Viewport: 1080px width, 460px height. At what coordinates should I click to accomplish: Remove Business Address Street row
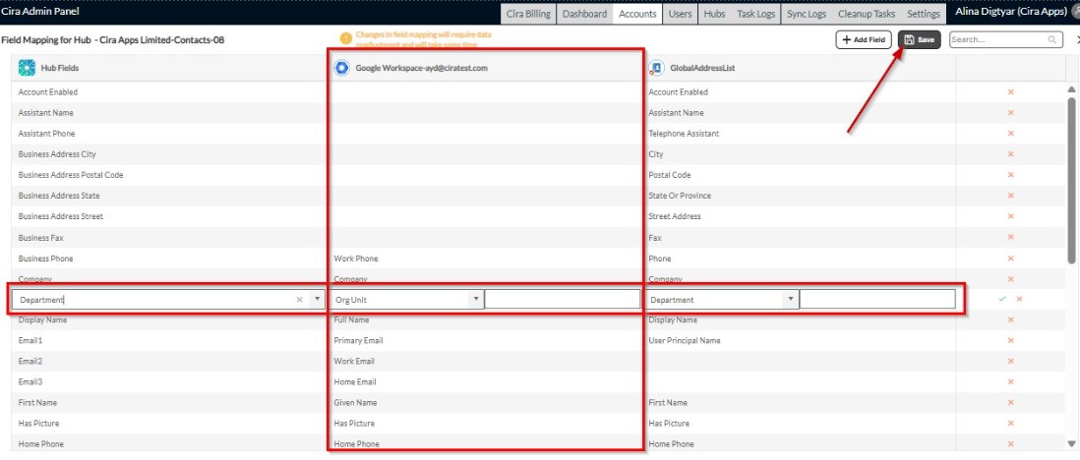click(x=1010, y=216)
